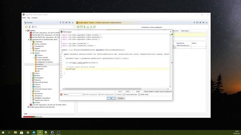Click the loading progress bar at bottom
The width and height of the screenshot is (241, 135).
click(x=29, y=117)
